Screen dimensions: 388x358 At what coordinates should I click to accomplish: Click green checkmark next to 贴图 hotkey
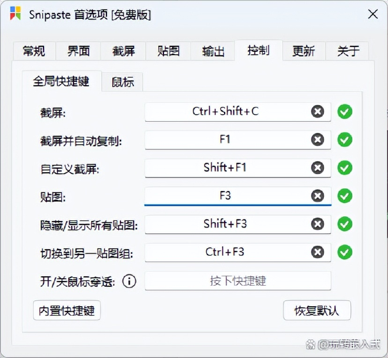coord(344,196)
